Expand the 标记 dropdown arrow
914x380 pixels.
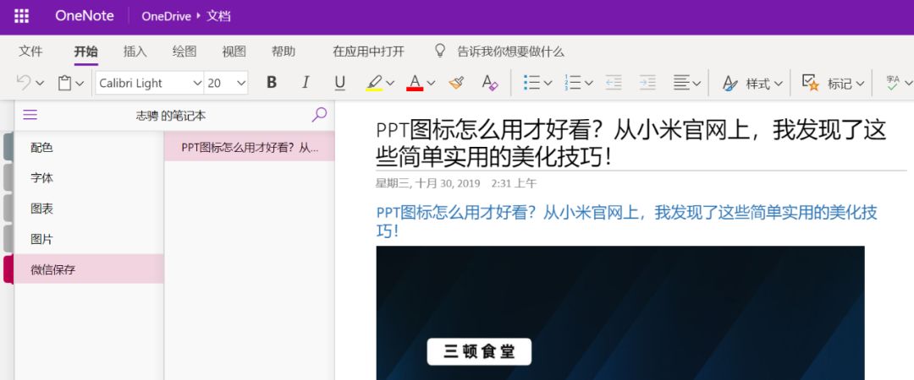860,84
